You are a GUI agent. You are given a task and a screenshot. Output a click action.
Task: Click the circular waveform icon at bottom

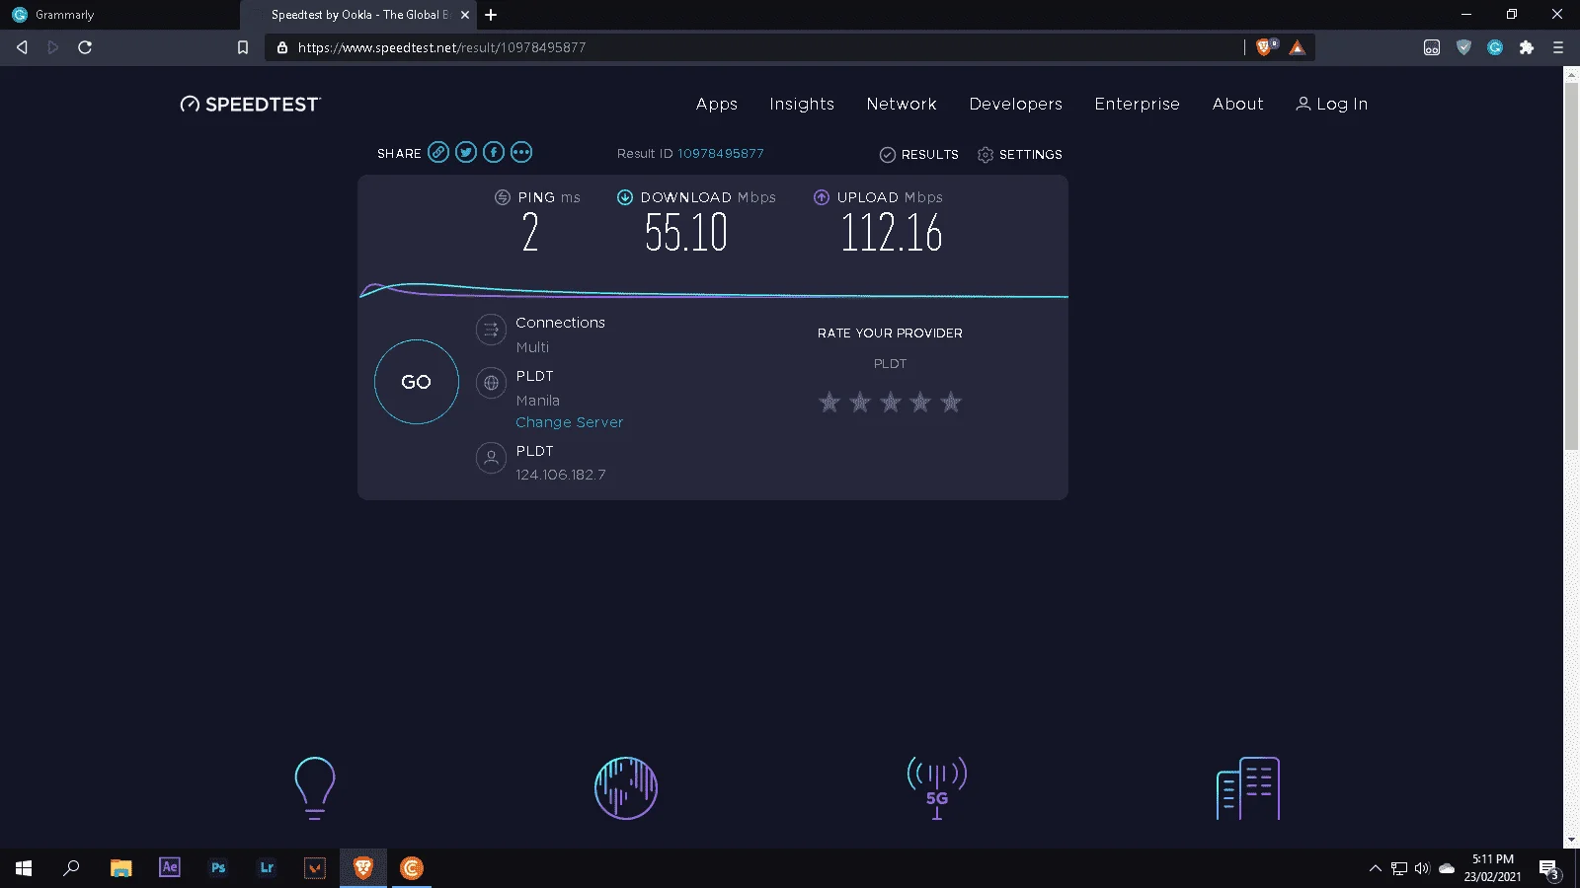point(626,788)
